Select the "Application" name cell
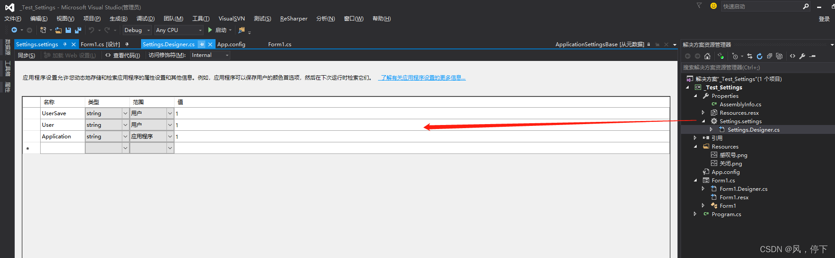Screen dimensions: 835x258 coord(62,137)
